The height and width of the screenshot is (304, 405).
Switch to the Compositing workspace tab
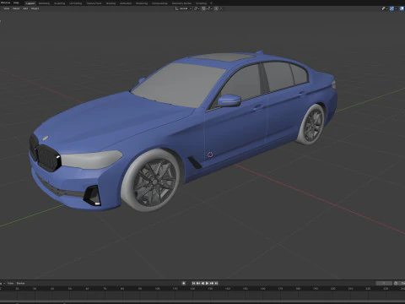pos(159,3)
